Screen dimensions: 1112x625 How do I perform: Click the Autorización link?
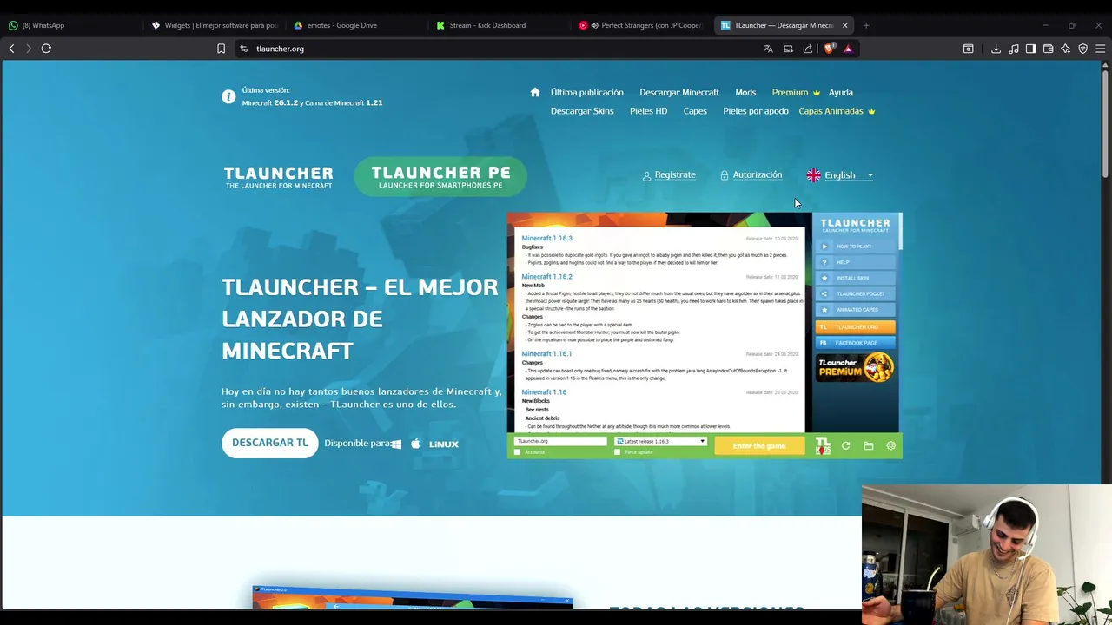[x=751, y=175]
